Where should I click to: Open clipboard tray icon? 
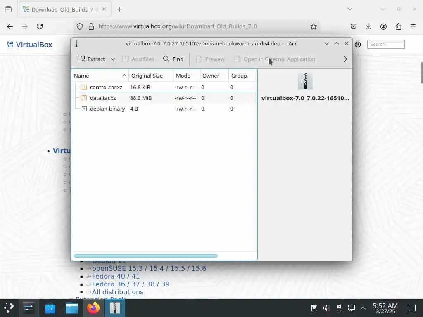pyautogui.click(x=314, y=308)
